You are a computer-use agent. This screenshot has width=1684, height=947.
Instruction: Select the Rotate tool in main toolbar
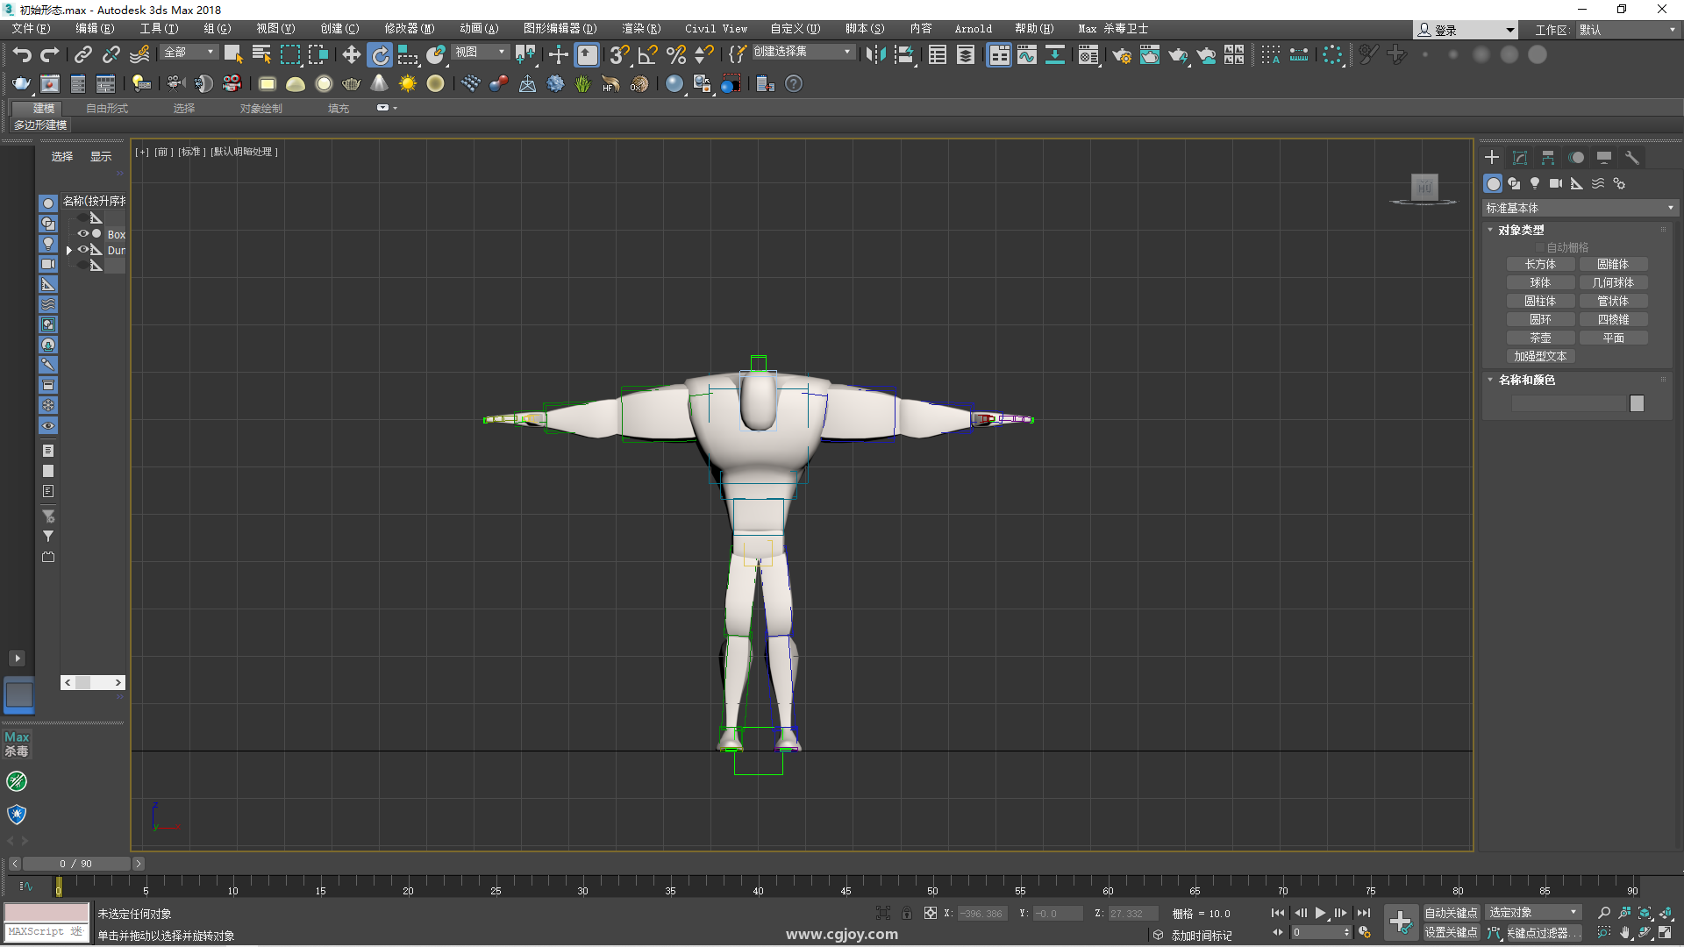click(380, 55)
